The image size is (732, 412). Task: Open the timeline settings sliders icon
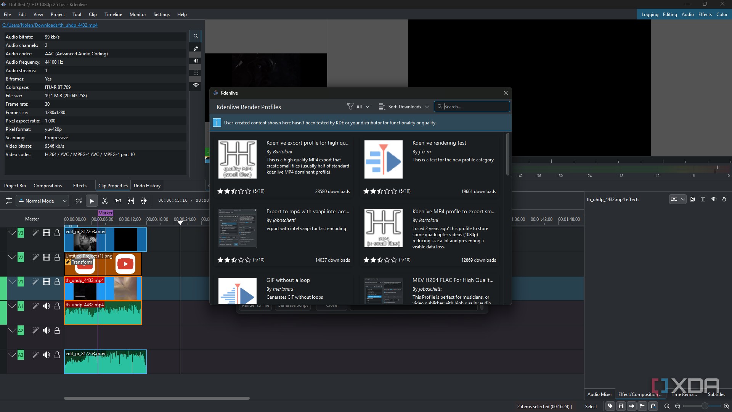tap(8, 201)
